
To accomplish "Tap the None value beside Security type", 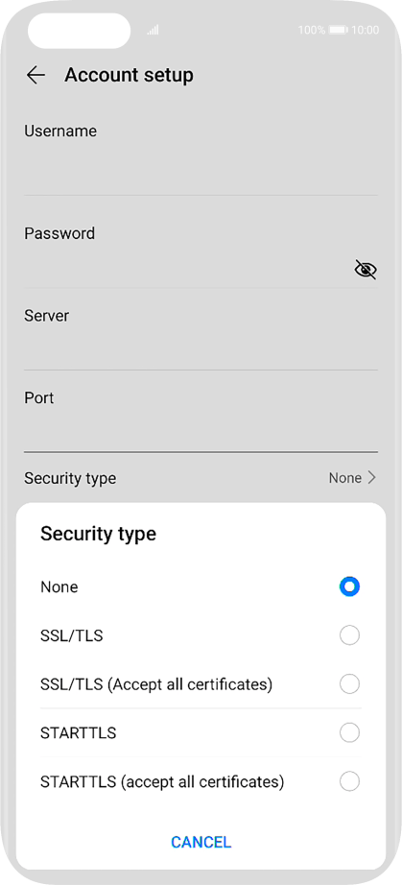I will coord(345,478).
